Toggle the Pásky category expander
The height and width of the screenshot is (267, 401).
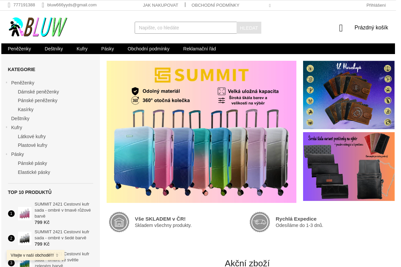(6, 154)
